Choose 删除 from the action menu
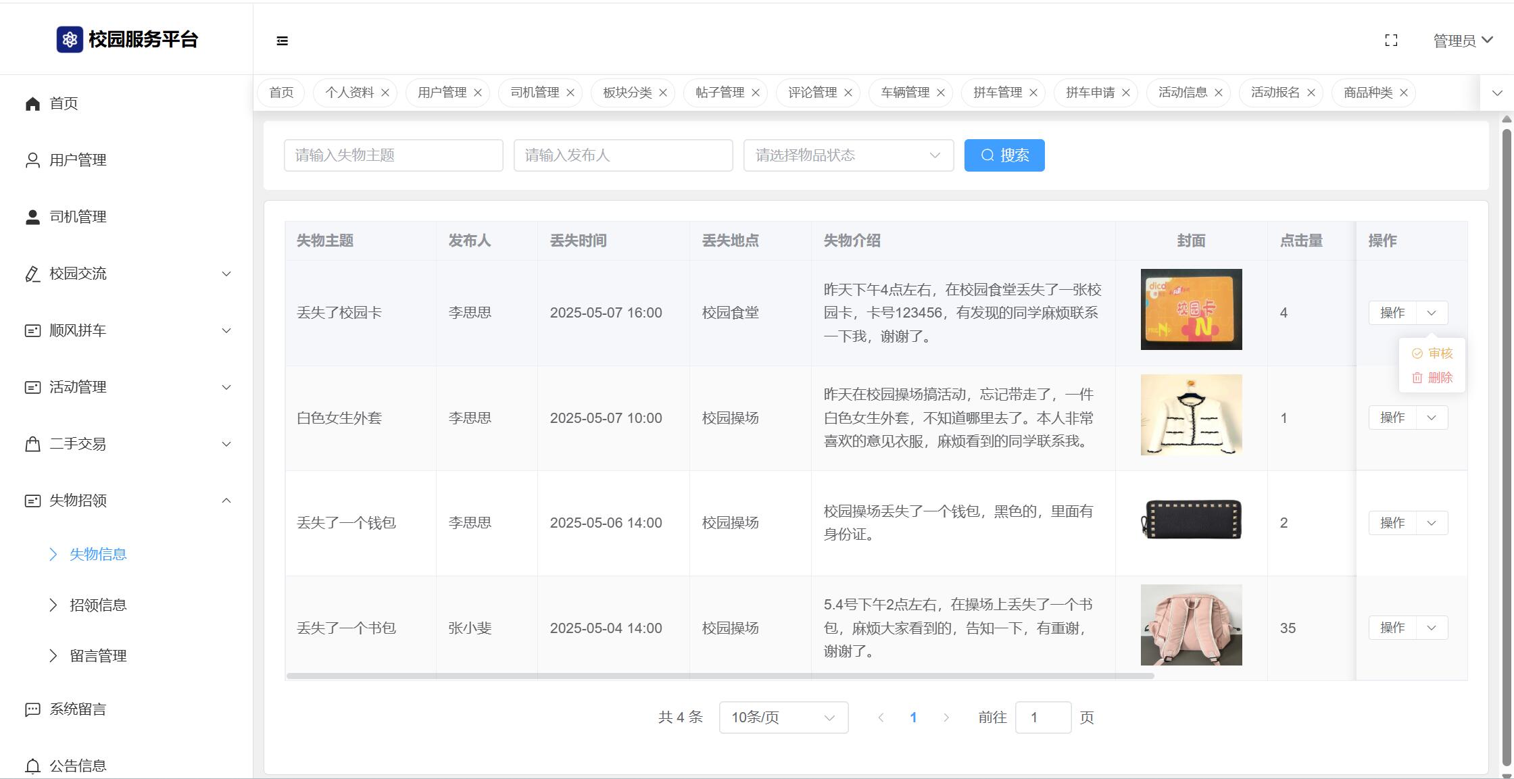 tap(1433, 378)
